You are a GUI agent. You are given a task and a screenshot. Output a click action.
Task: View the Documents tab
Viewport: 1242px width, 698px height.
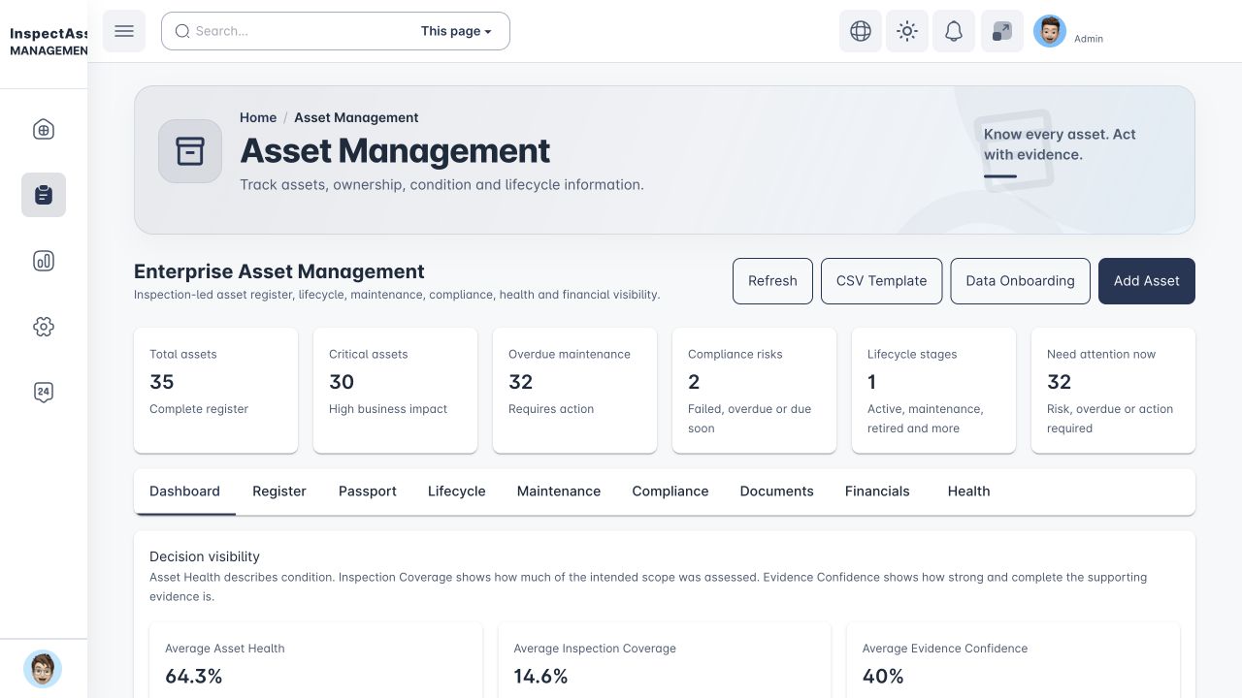click(x=777, y=492)
